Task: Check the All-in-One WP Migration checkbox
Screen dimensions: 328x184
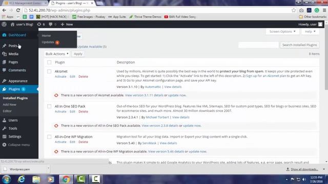Action: point(49,137)
